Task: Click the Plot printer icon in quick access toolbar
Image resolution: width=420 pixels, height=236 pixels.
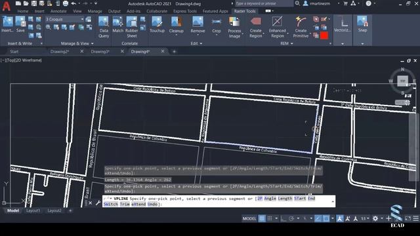Action: click(x=66, y=3)
